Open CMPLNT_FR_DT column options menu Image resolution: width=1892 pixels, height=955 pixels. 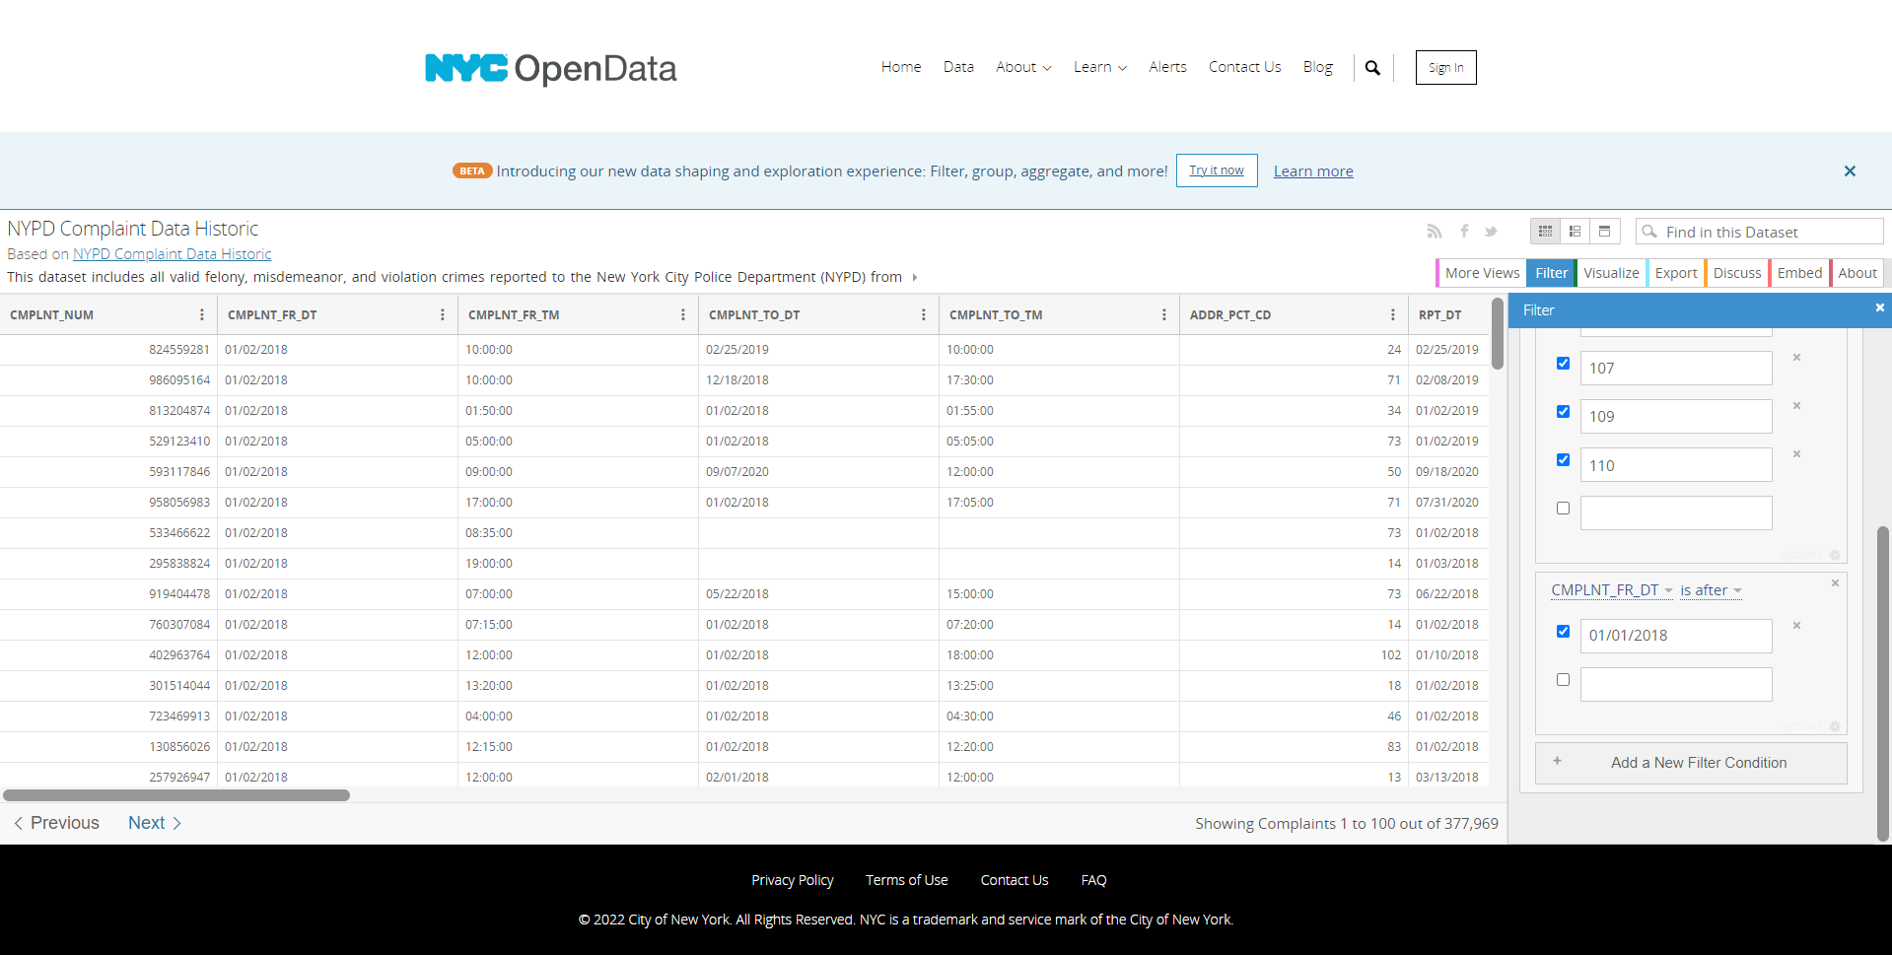click(442, 314)
